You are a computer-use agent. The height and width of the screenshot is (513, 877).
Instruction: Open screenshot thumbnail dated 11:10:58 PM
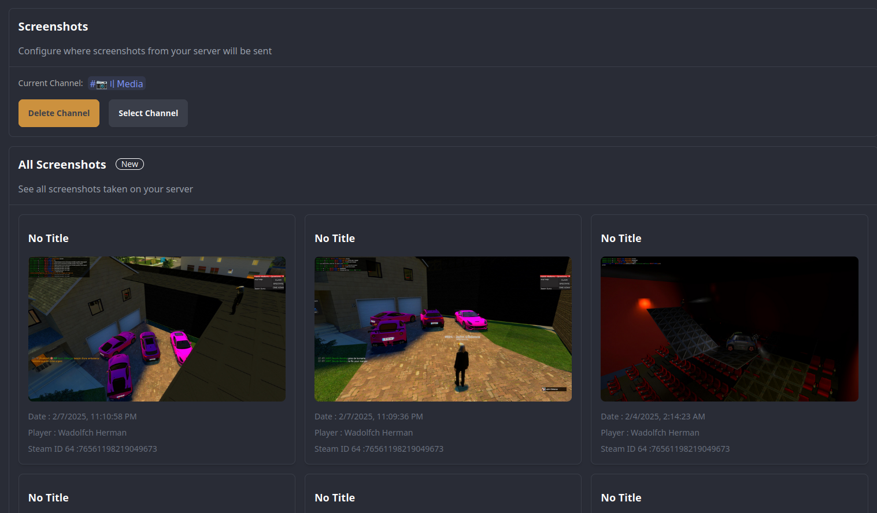coord(157,329)
